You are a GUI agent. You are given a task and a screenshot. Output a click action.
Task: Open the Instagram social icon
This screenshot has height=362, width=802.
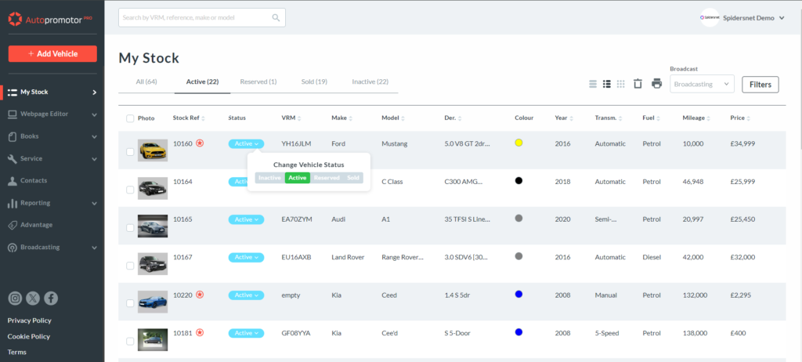pyautogui.click(x=15, y=298)
